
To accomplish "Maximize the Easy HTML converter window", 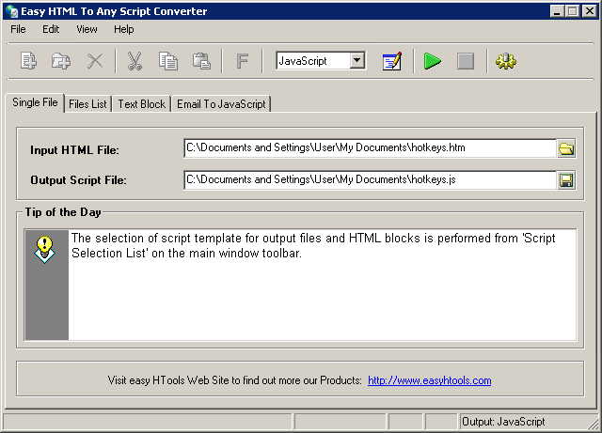I will pyautogui.click(x=572, y=11).
